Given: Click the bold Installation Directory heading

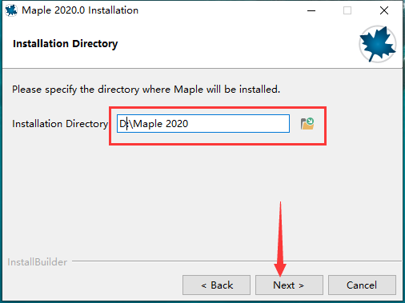Looking at the screenshot, I should [x=66, y=44].
